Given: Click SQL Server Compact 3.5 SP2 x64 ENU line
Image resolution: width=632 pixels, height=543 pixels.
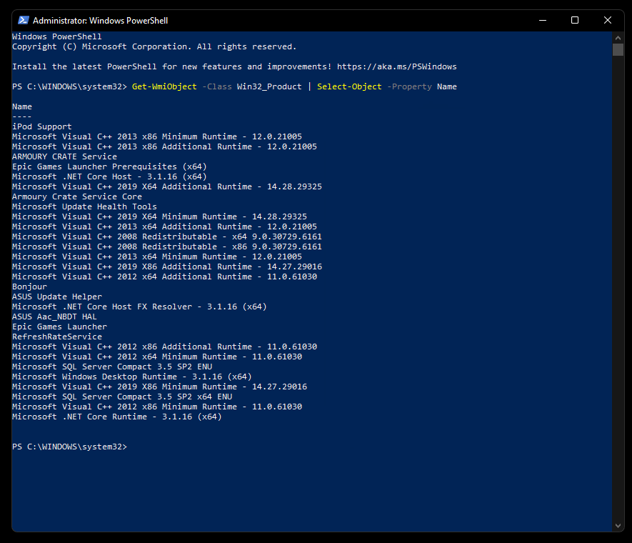Looking at the screenshot, I should click(x=122, y=397).
